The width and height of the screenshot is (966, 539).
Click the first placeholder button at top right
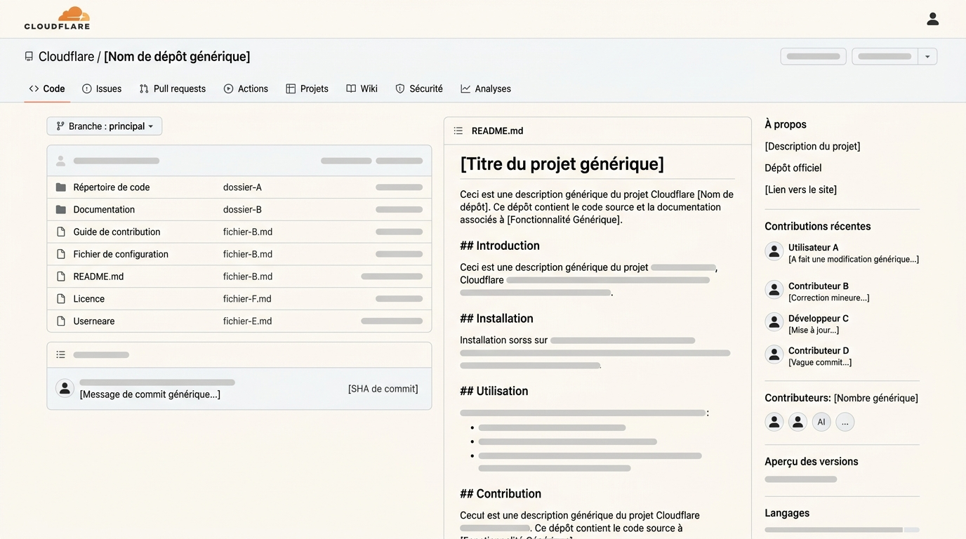[x=813, y=57]
